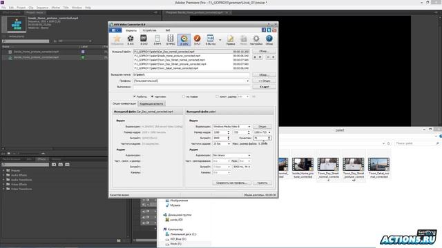Open the Aspect Correction tab
Image resolution: width=442 pixels, height=248 pixels.
coord(151,104)
